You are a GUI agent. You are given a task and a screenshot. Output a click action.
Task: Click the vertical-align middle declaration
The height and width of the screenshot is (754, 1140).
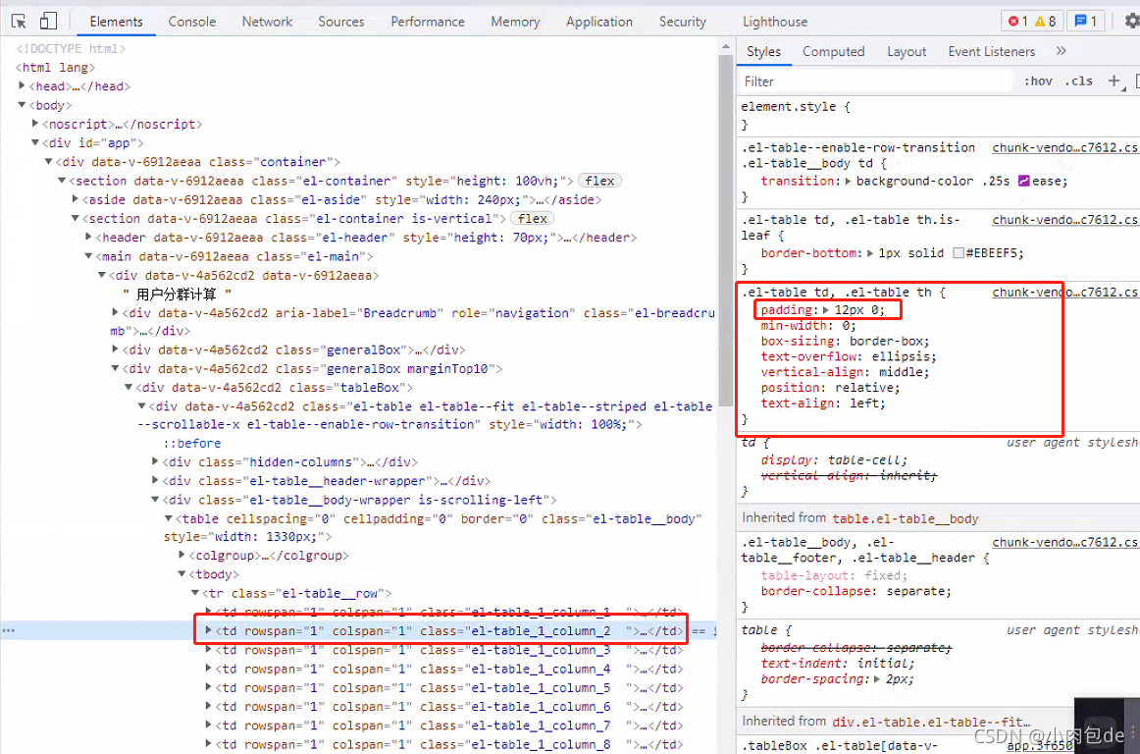pyautogui.click(x=845, y=372)
